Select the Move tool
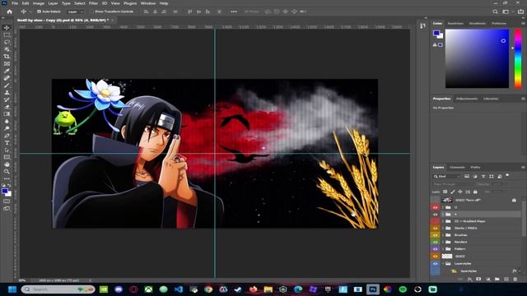Screen dimensions: 527x296 tap(7, 28)
